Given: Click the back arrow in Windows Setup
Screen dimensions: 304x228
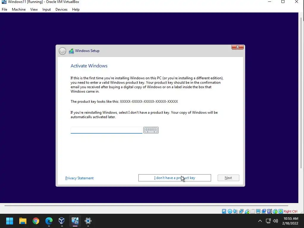Looking at the screenshot, I should [62, 51].
